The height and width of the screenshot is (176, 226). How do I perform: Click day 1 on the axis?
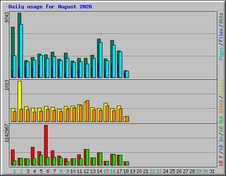(15, 171)
